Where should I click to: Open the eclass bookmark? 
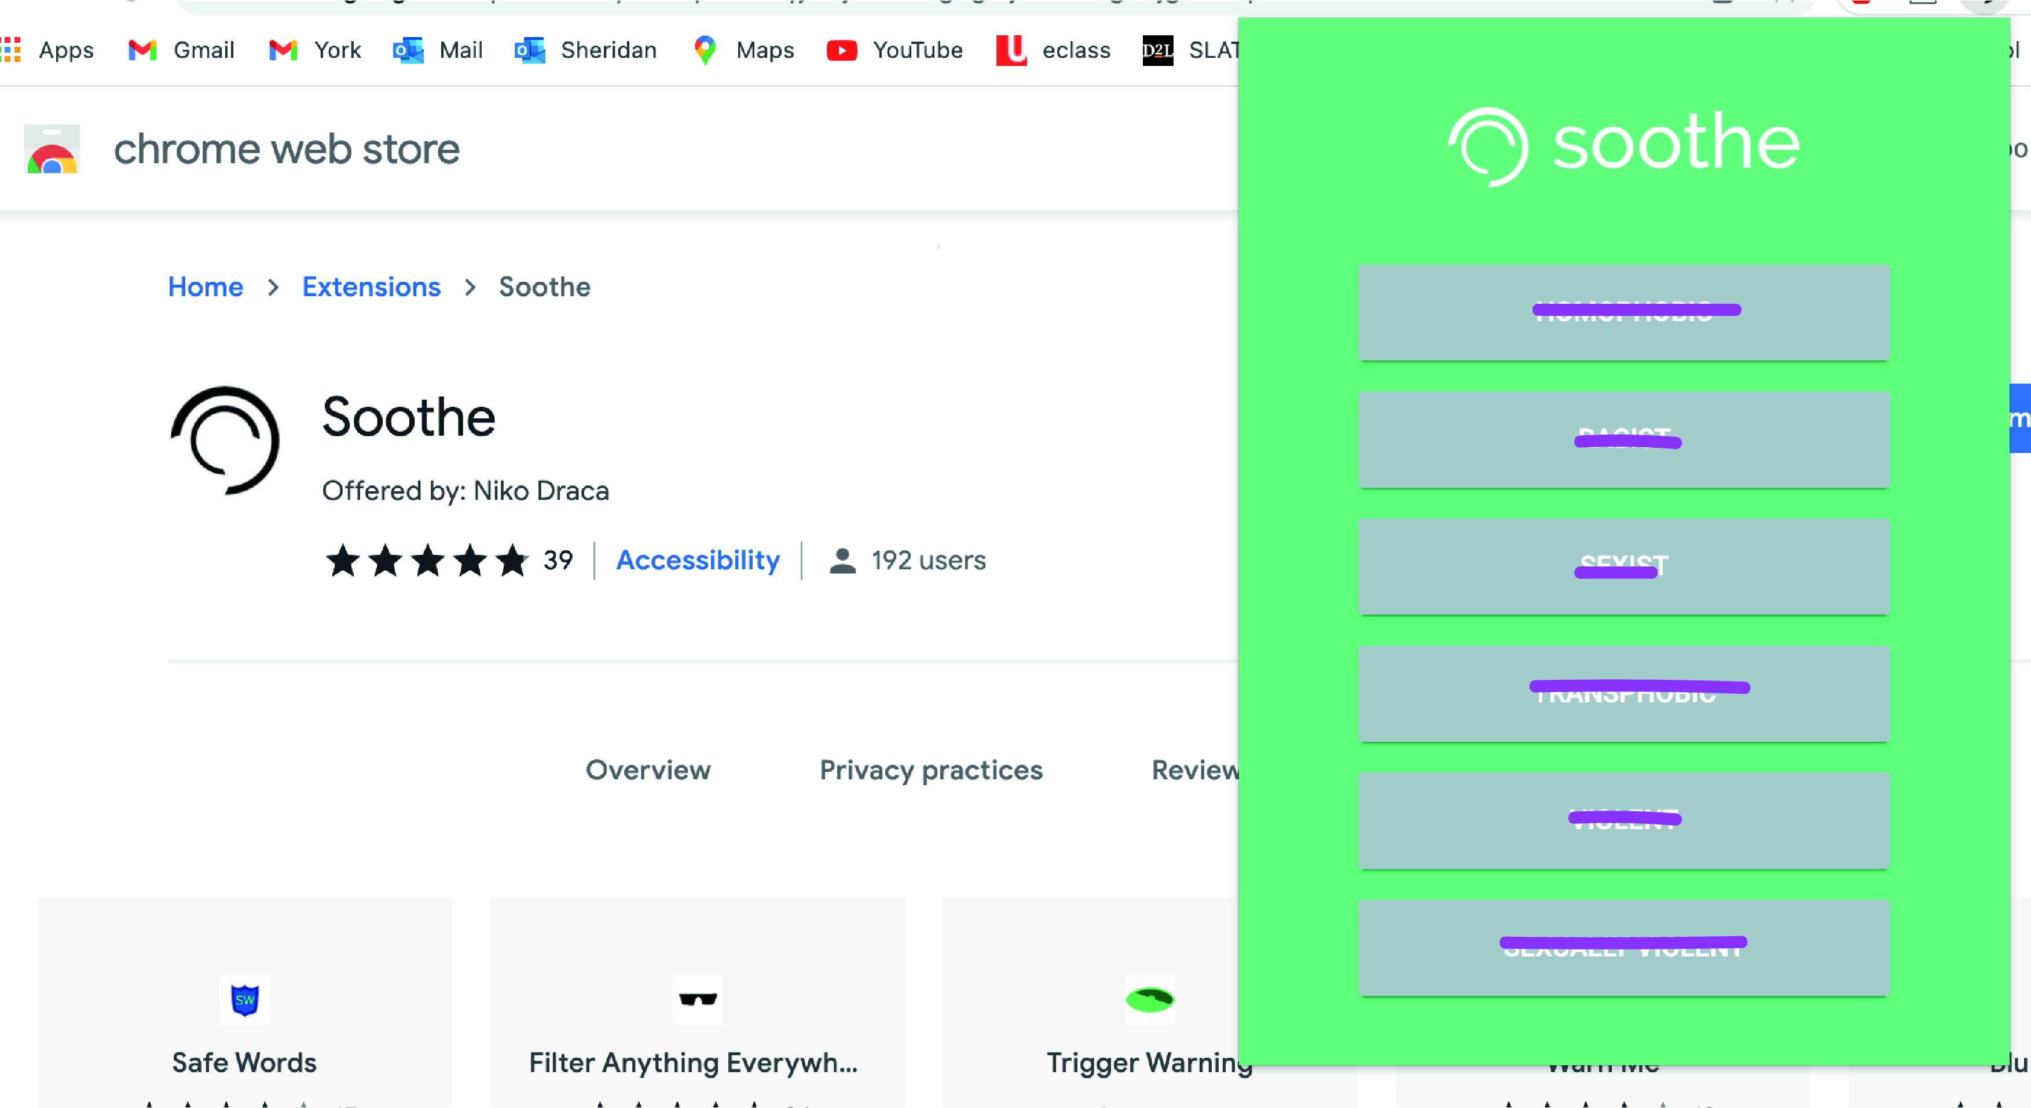pos(1053,50)
